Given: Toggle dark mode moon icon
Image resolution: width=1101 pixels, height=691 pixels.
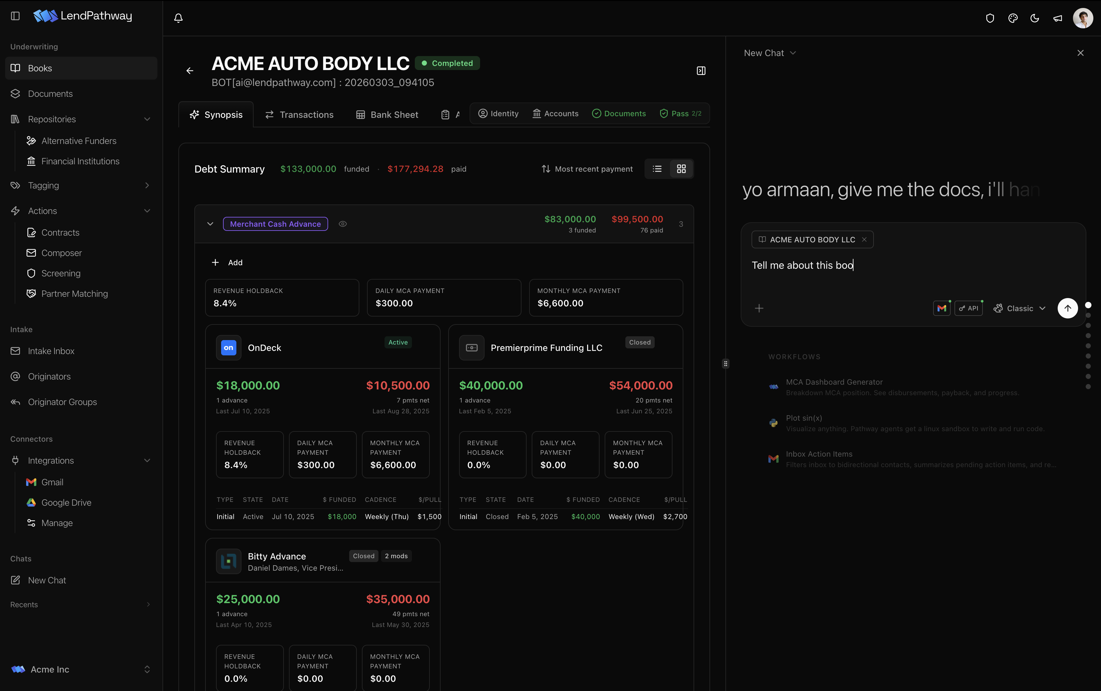Looking at the screenshot, I should pyautogui.click(x=1035, y=18).
